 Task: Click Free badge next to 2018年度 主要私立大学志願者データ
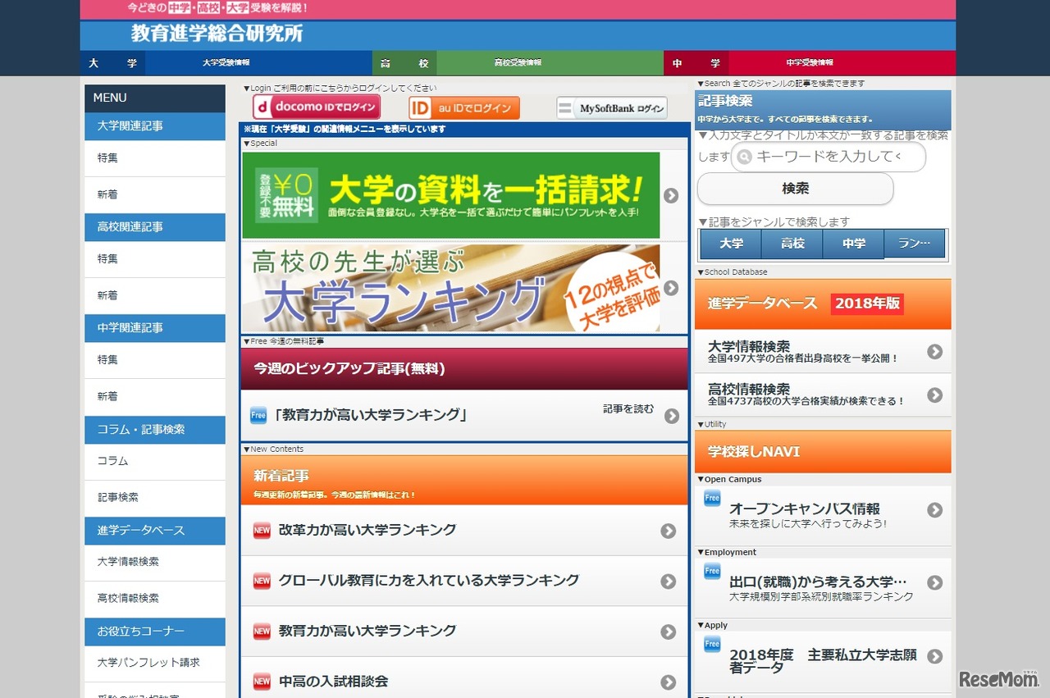click(x=712, y=644)
